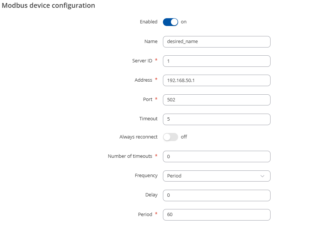Select the Period field containing 60
Viewport: 334px width, 225px height.
click(x=217, y=215)
